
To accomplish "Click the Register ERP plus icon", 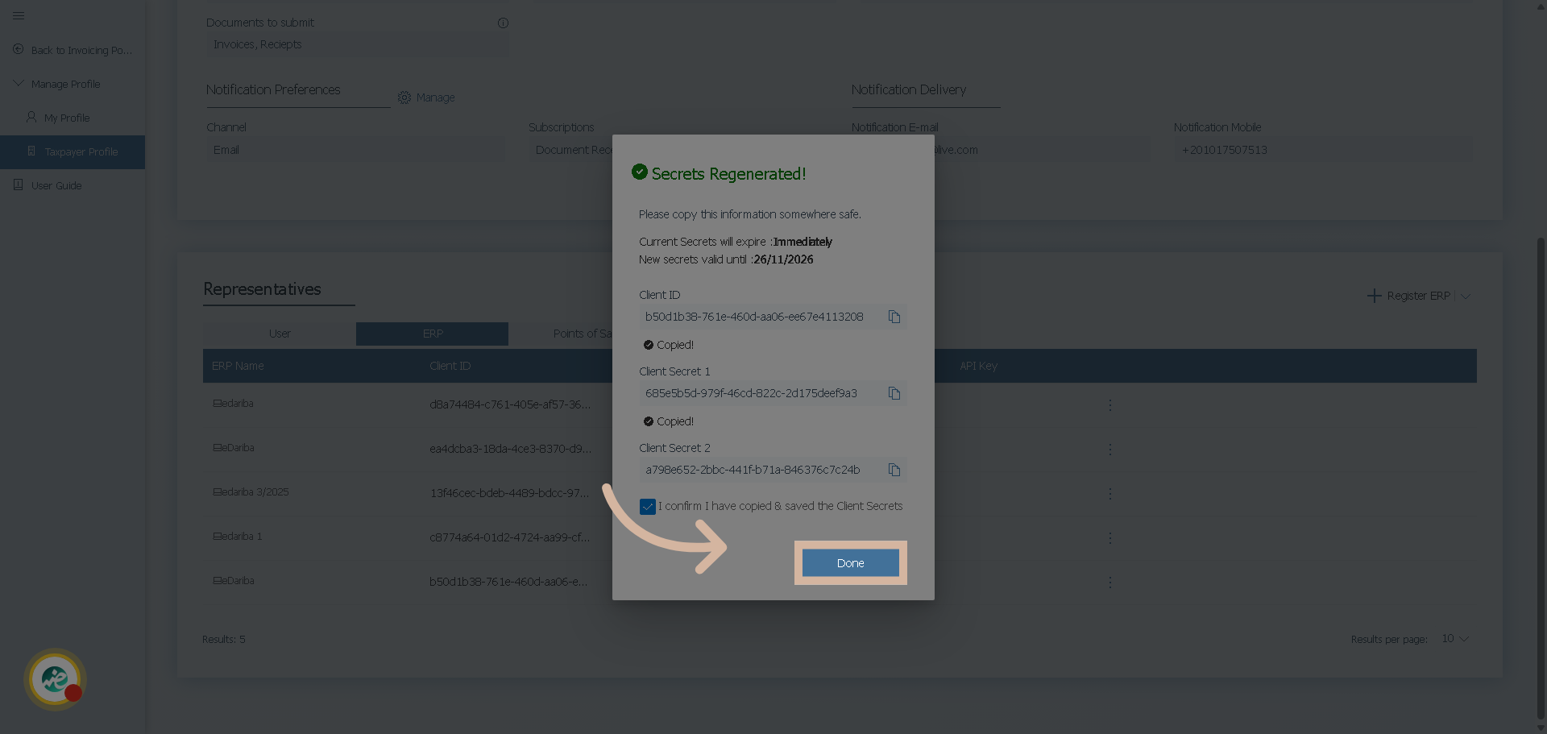I will 1374,296.
